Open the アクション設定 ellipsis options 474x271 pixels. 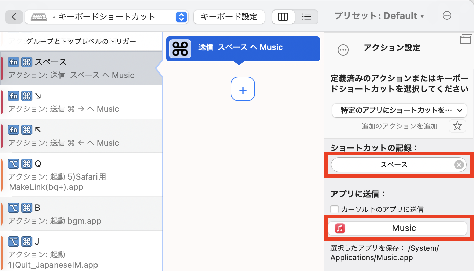[343, 50]
